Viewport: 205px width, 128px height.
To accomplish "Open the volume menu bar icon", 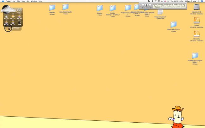I will click(x=168, y=1).
